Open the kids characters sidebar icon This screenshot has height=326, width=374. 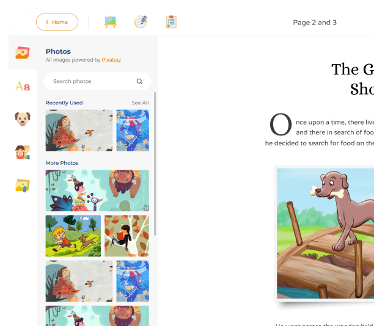point(23,152)
